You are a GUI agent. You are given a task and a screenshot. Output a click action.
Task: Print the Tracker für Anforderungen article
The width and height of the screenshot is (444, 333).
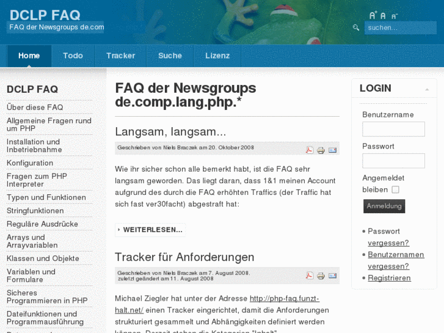[321, 276]
